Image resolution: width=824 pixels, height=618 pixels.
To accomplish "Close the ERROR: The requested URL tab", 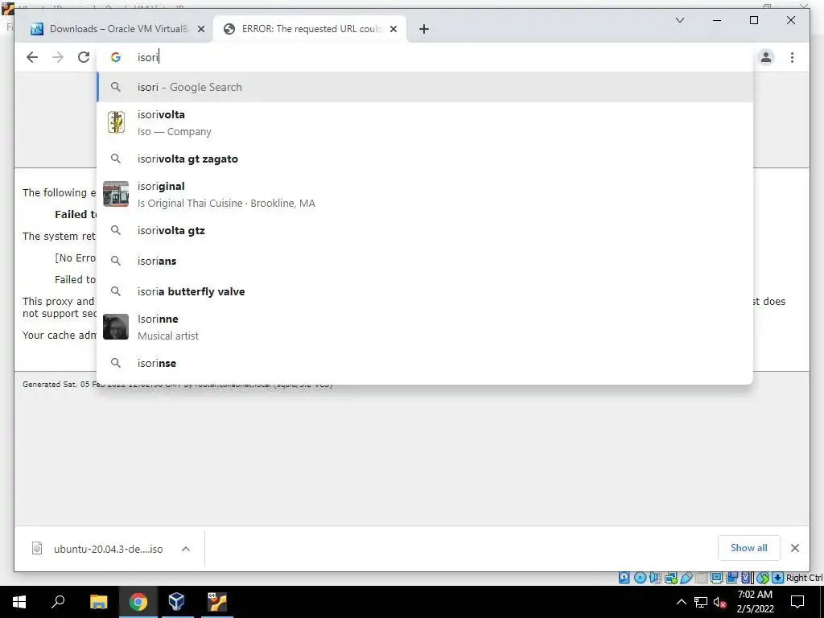I will click(x=393, y=29).
